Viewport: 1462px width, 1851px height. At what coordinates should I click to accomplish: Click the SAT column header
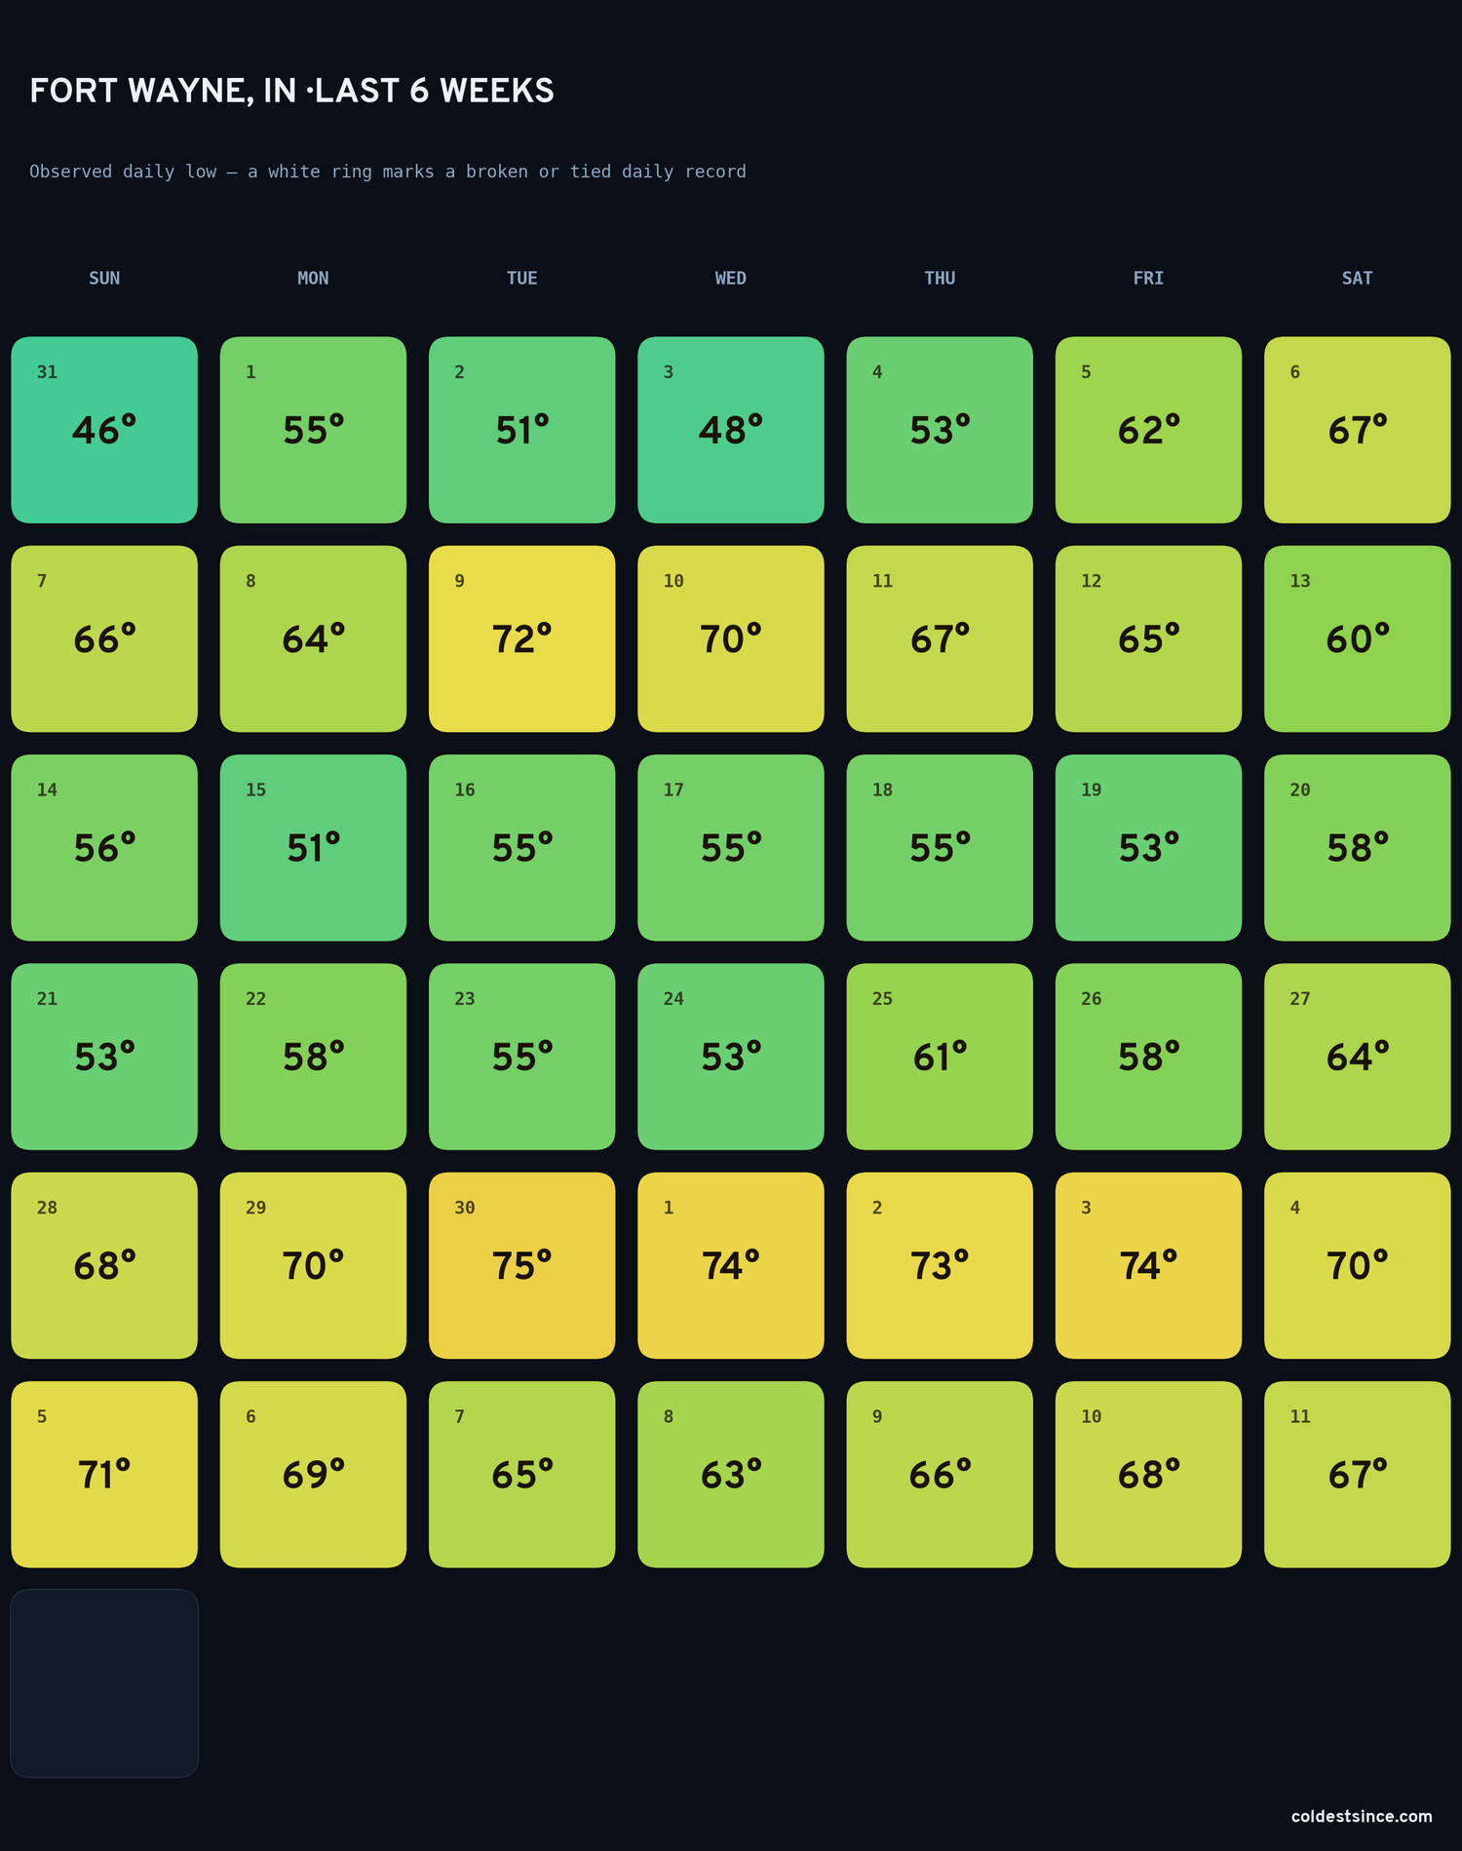(x=1357, y=279)
